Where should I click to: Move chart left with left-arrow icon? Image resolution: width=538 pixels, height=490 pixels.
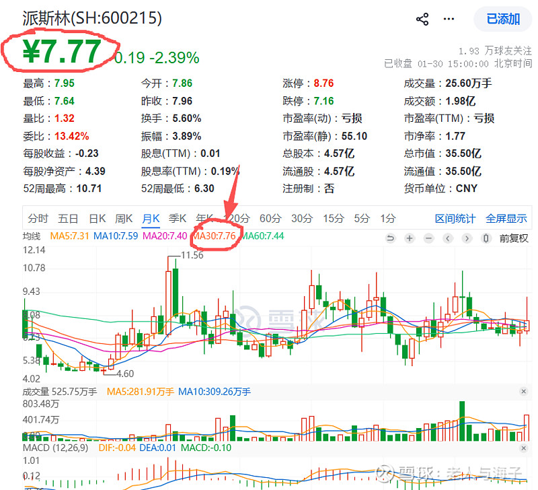click(447, 238)
